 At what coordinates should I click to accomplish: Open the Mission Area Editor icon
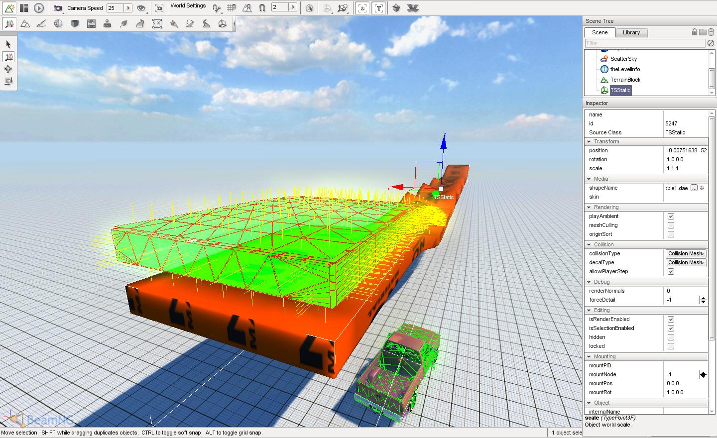(157, 23)
